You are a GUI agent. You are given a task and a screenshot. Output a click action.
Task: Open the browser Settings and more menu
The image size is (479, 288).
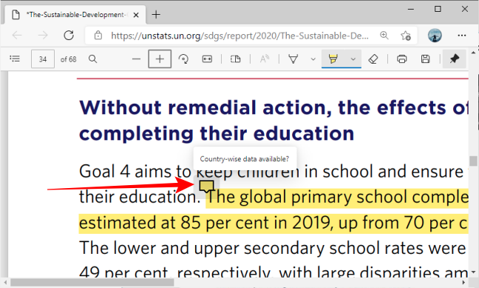[x=462, y=36]
